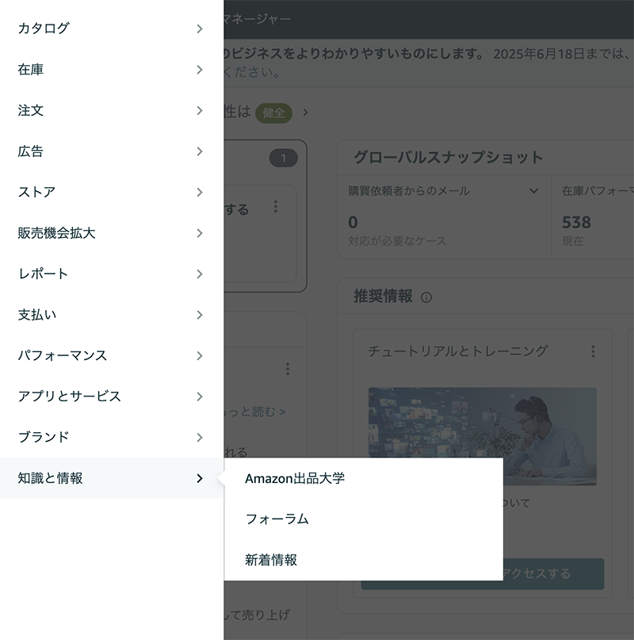634x640 pixels.
Task: Open the 販売機会拡大 menu item
Action: pyautogui.click(x=112, y=233)
